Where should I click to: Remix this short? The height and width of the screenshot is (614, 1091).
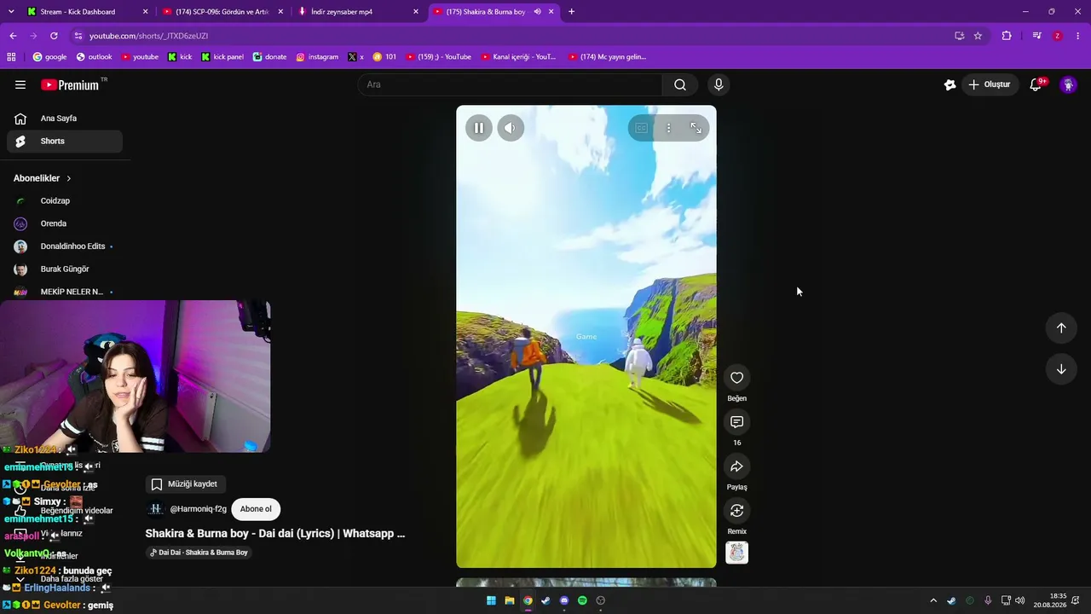point(737,511)
